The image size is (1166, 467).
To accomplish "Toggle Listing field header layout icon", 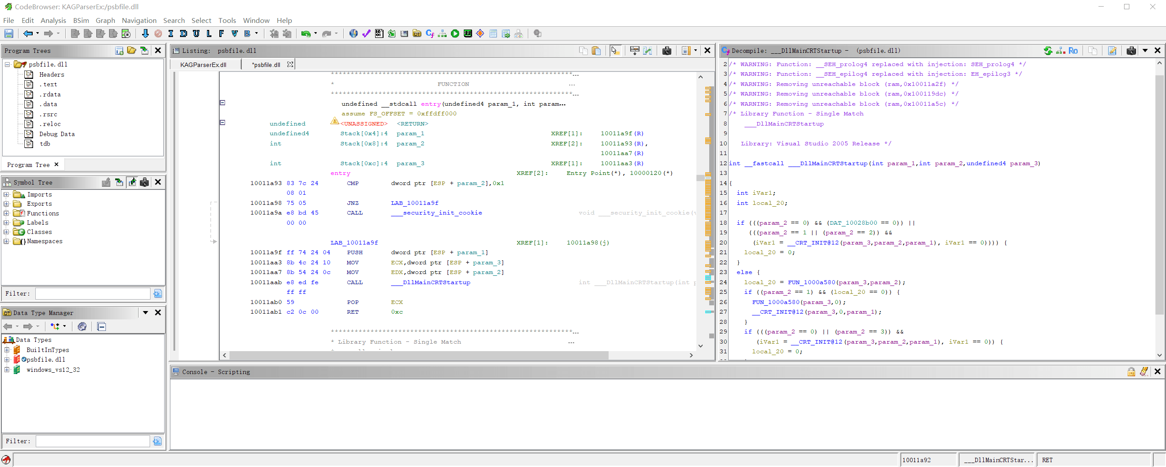I will point(635,51).
